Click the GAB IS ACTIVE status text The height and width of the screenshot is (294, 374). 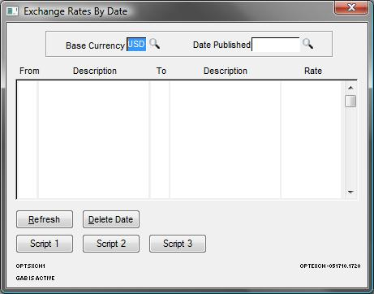[35, 278]
